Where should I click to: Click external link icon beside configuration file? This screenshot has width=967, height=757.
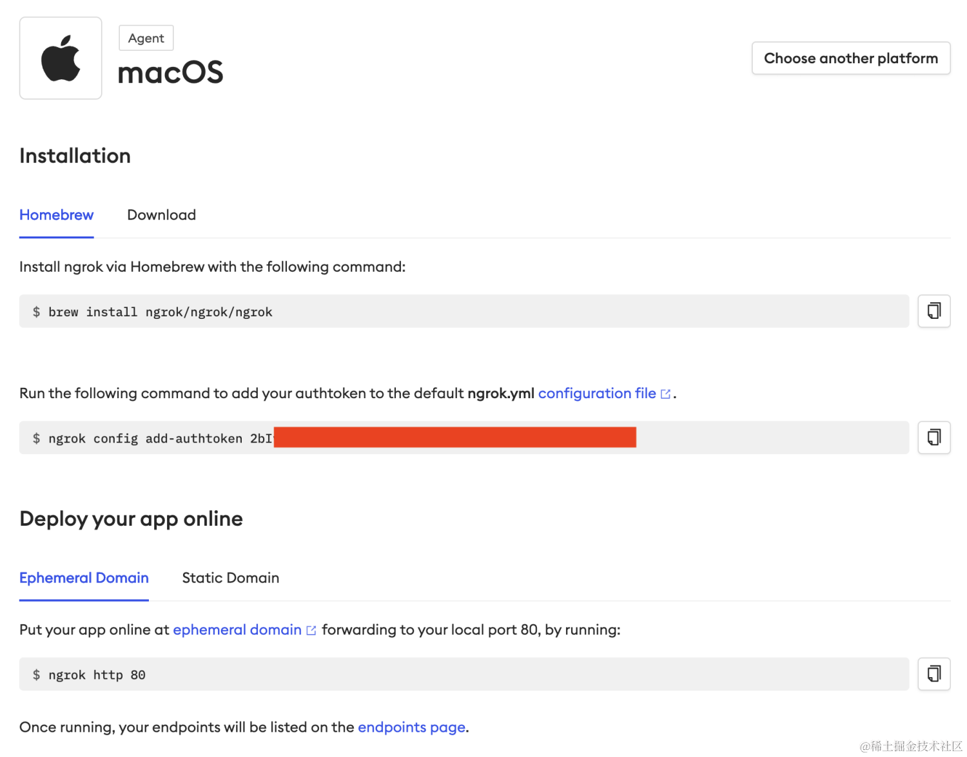click(666, 394)
